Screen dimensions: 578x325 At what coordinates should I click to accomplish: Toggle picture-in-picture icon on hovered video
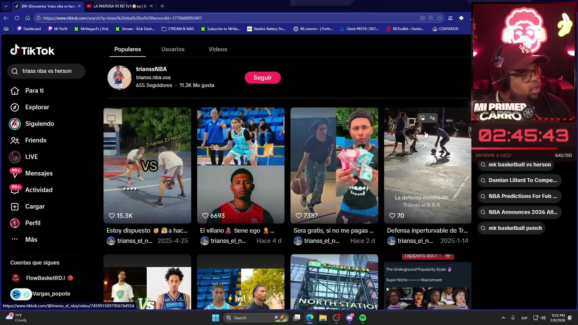coord(422,118)
